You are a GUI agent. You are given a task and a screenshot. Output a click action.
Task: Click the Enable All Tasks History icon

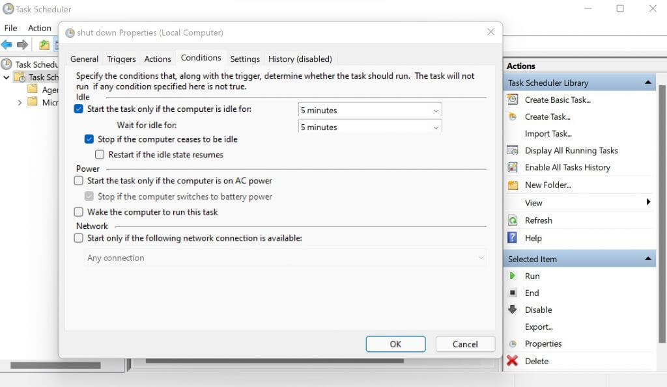coord(513,167)
